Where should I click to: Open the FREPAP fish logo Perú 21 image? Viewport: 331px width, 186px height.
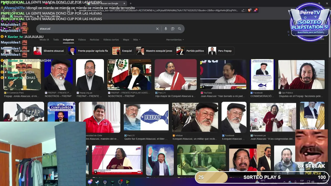[146, 117]
